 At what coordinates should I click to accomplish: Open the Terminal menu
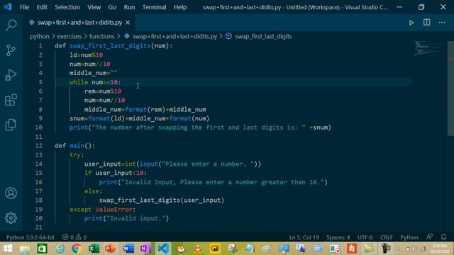(154, 7)
